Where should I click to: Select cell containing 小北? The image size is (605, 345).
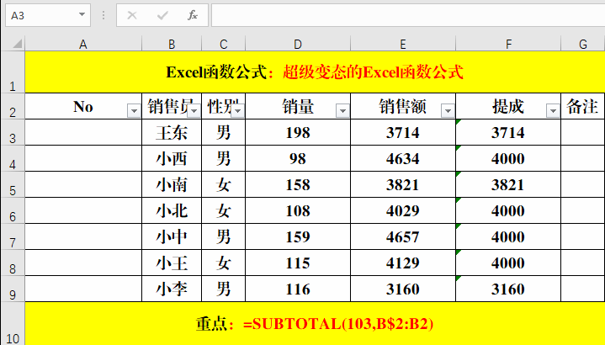[x=172, y=210]
